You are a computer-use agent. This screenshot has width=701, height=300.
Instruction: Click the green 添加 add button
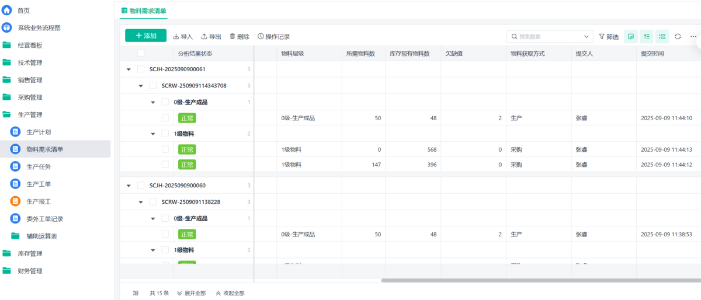(145, 36)
